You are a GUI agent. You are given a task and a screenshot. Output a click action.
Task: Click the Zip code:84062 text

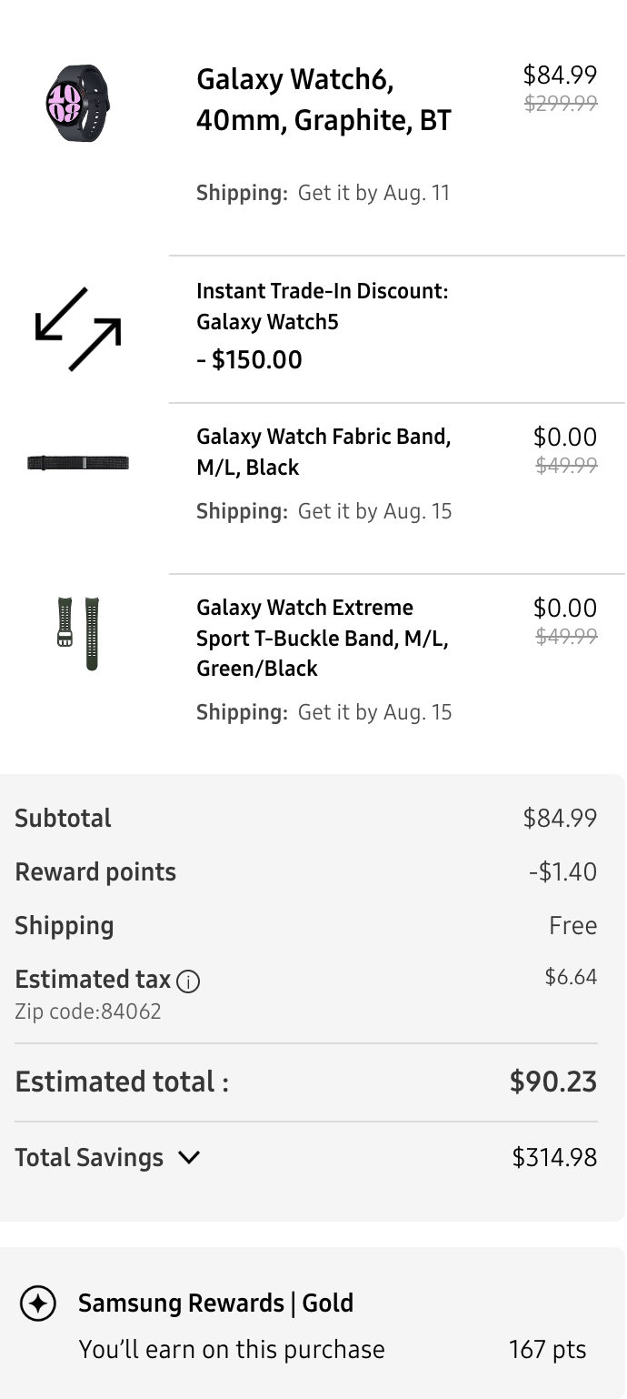coord(88,1012)
